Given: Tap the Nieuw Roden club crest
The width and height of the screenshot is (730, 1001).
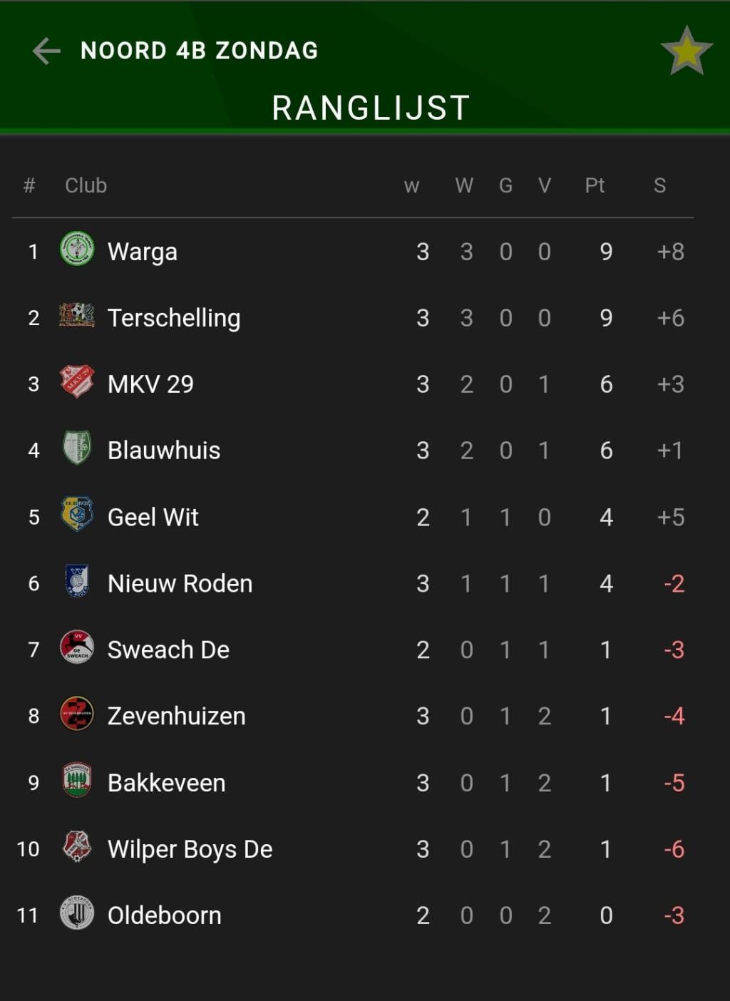Looking at the screenshot, I should coord(77,580).
